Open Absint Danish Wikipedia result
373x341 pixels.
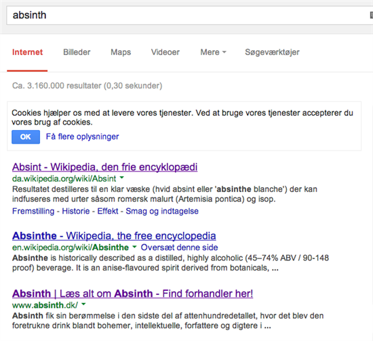click(104, 167)
